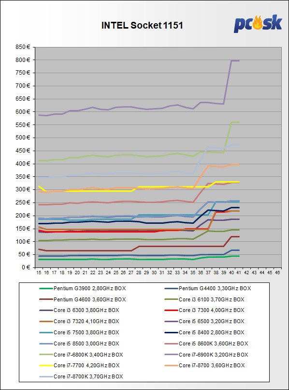
Task: Click the yellow i7-7700 line start near 315 €
Action: 39,186
